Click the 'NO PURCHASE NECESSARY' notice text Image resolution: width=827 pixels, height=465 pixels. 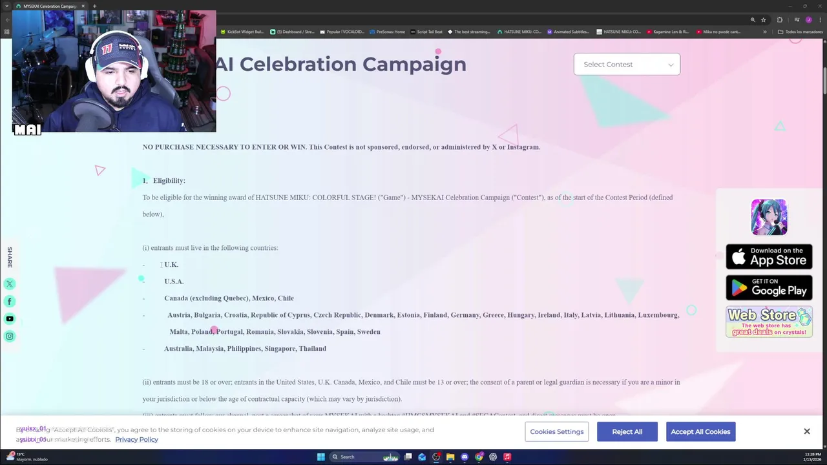click(x=341, y=147)
